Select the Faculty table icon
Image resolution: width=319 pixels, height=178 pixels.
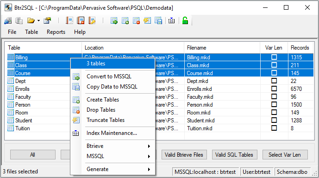point(11,96)
